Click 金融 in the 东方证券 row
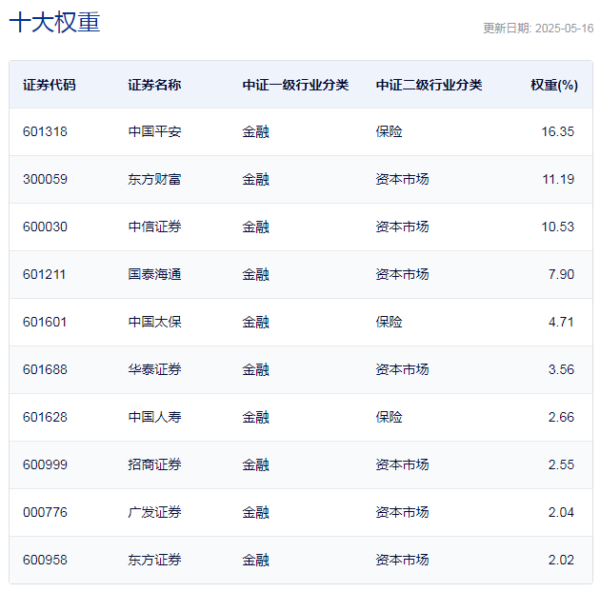 pos(255,560)
